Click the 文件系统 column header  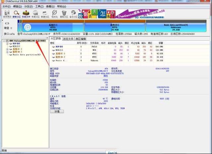pos(94,43)
